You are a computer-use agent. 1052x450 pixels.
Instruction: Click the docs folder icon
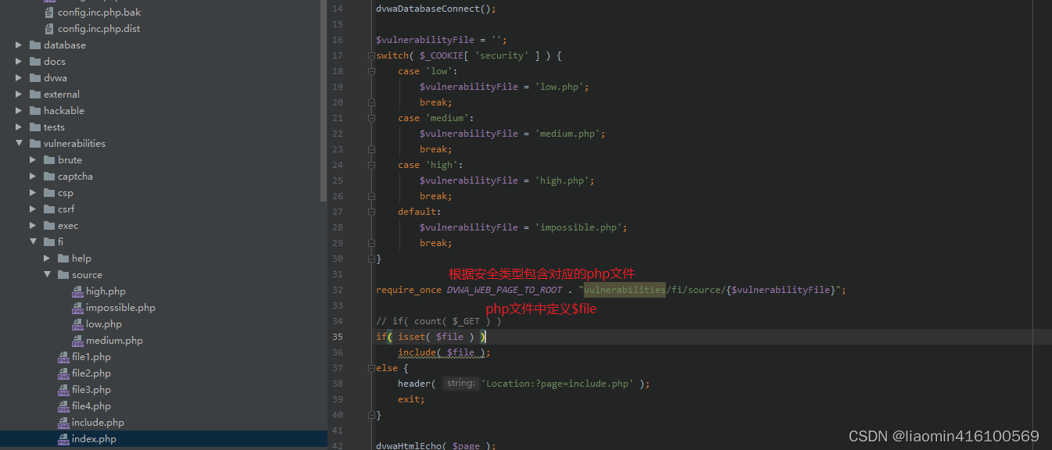point(35,62)
